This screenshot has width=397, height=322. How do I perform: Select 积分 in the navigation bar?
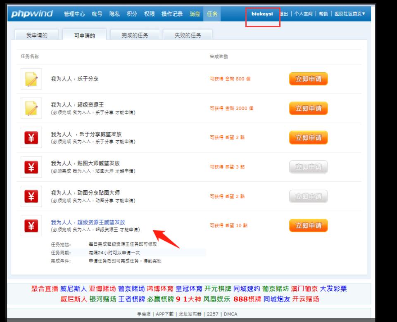click(132, 14)
